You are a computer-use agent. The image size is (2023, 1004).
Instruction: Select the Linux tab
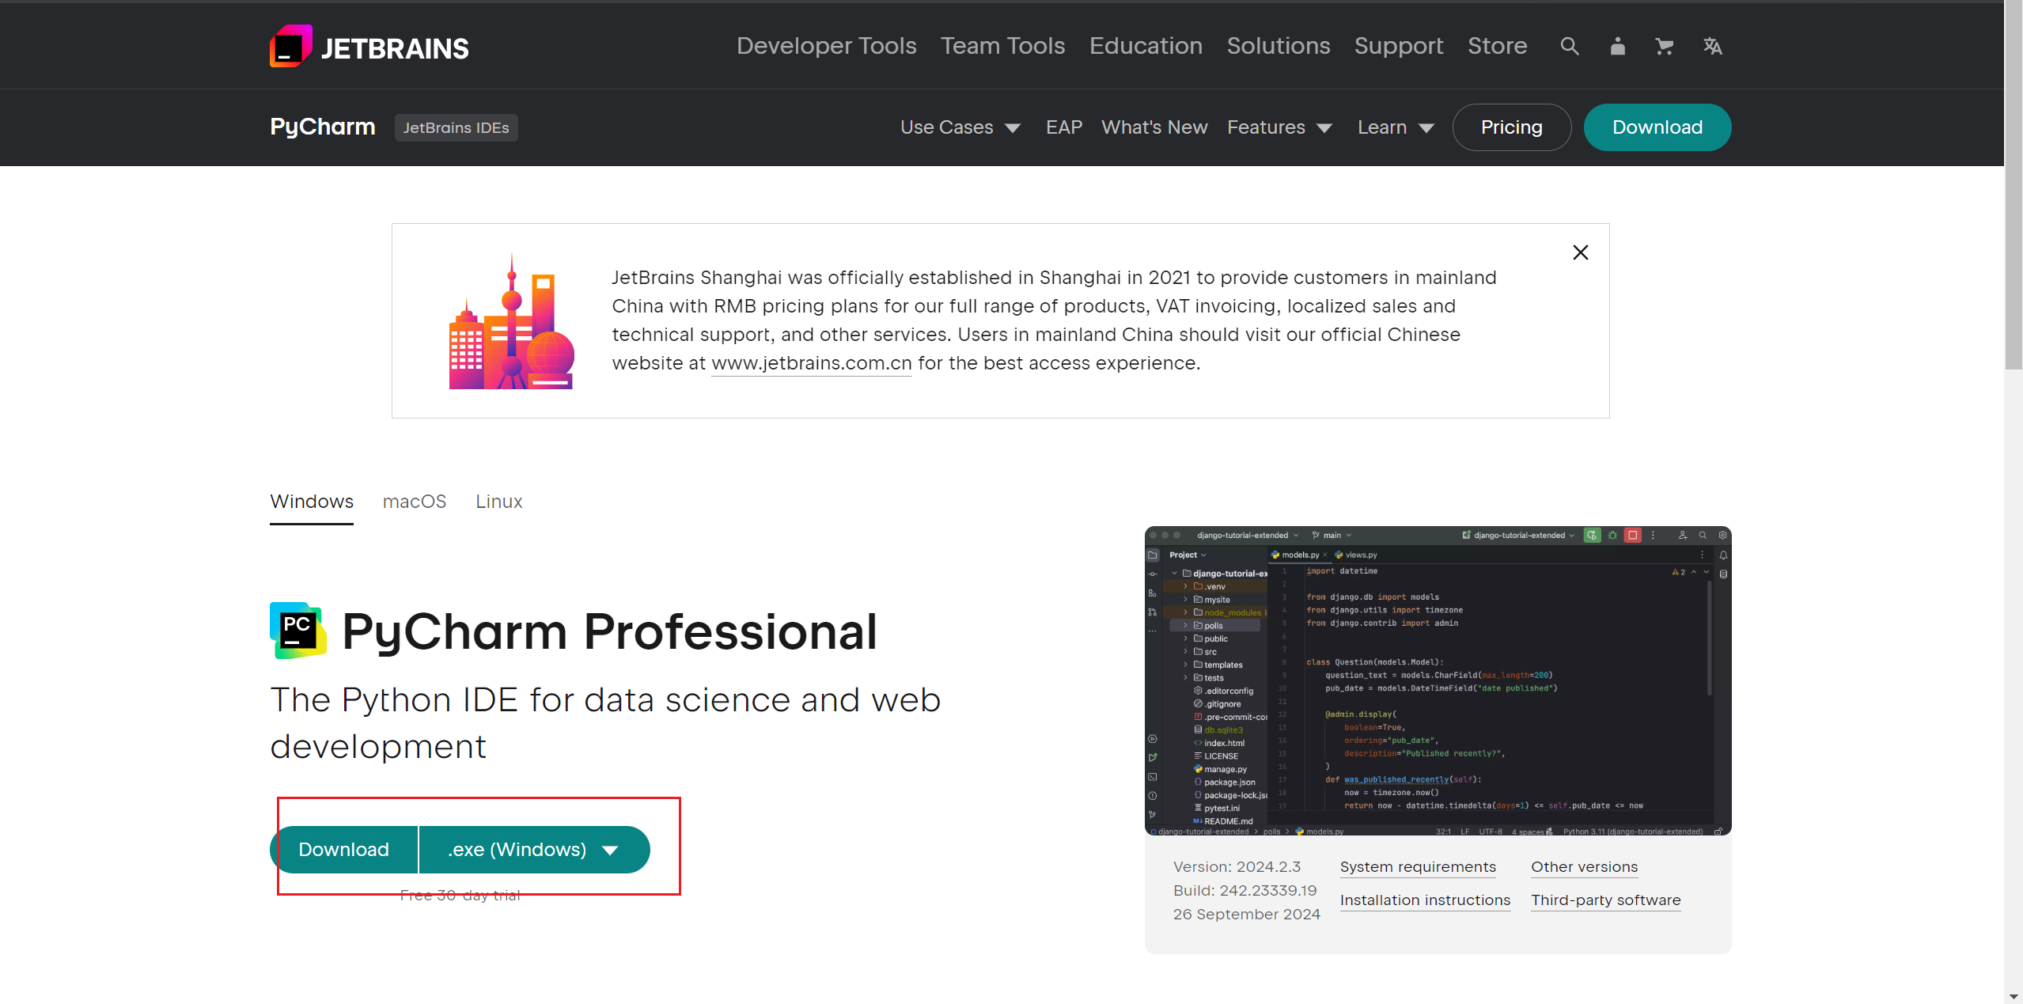498,502
